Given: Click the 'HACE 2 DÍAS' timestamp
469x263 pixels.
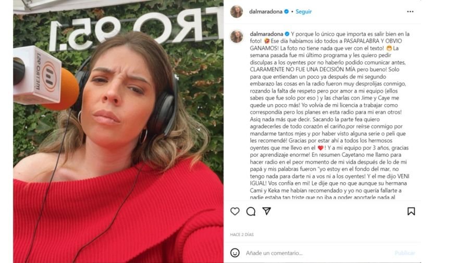Looking at the screenshot, I should (x=242, y=234).
